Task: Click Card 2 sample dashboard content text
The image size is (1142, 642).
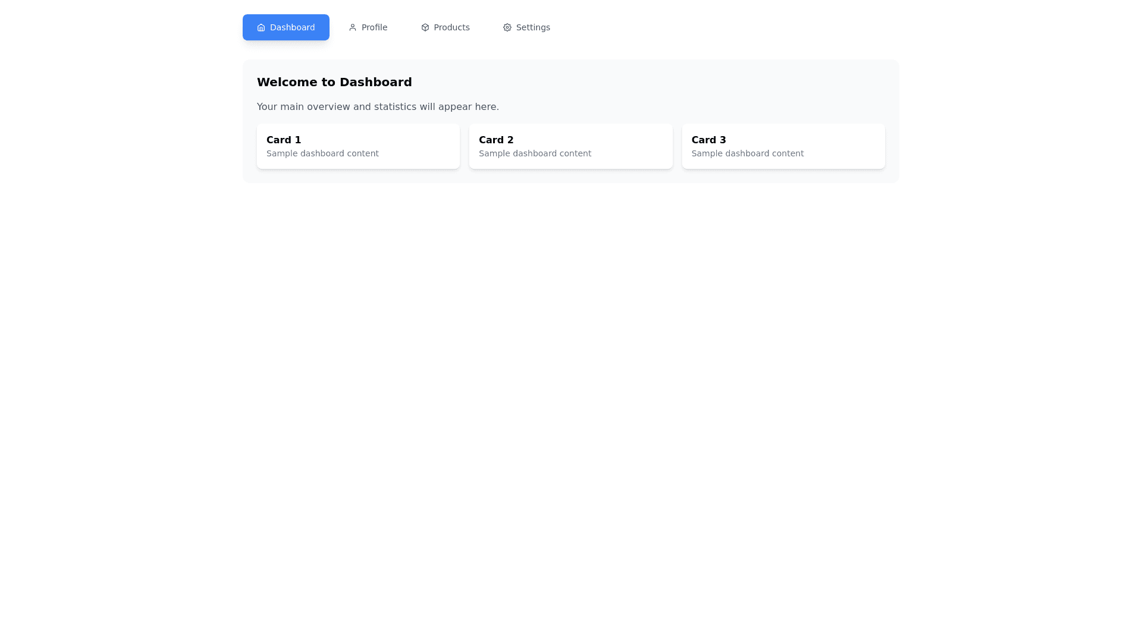Action: (x=534, y=153)
